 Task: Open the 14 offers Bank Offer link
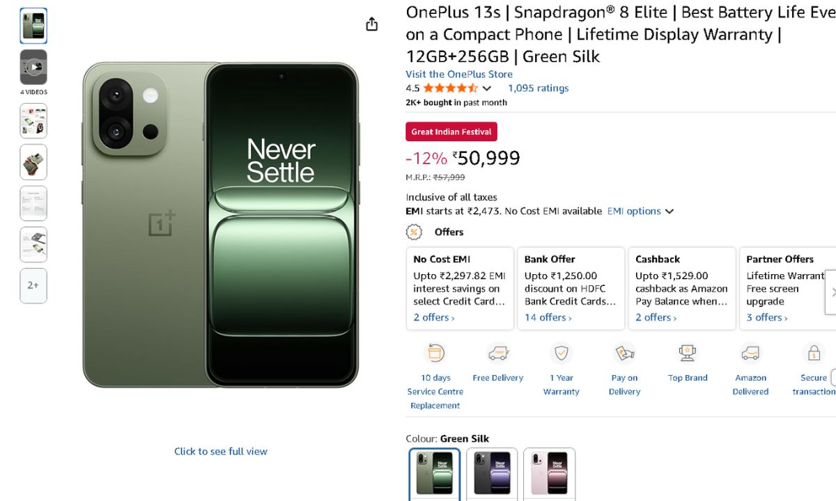548,317
